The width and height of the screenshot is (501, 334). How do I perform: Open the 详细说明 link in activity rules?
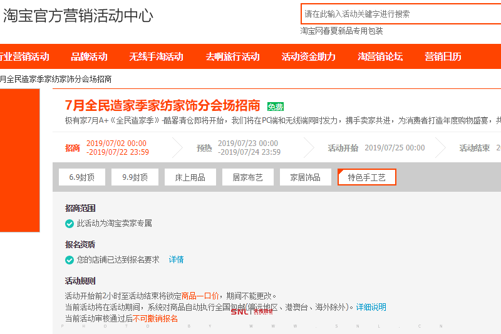pos(371,307)
